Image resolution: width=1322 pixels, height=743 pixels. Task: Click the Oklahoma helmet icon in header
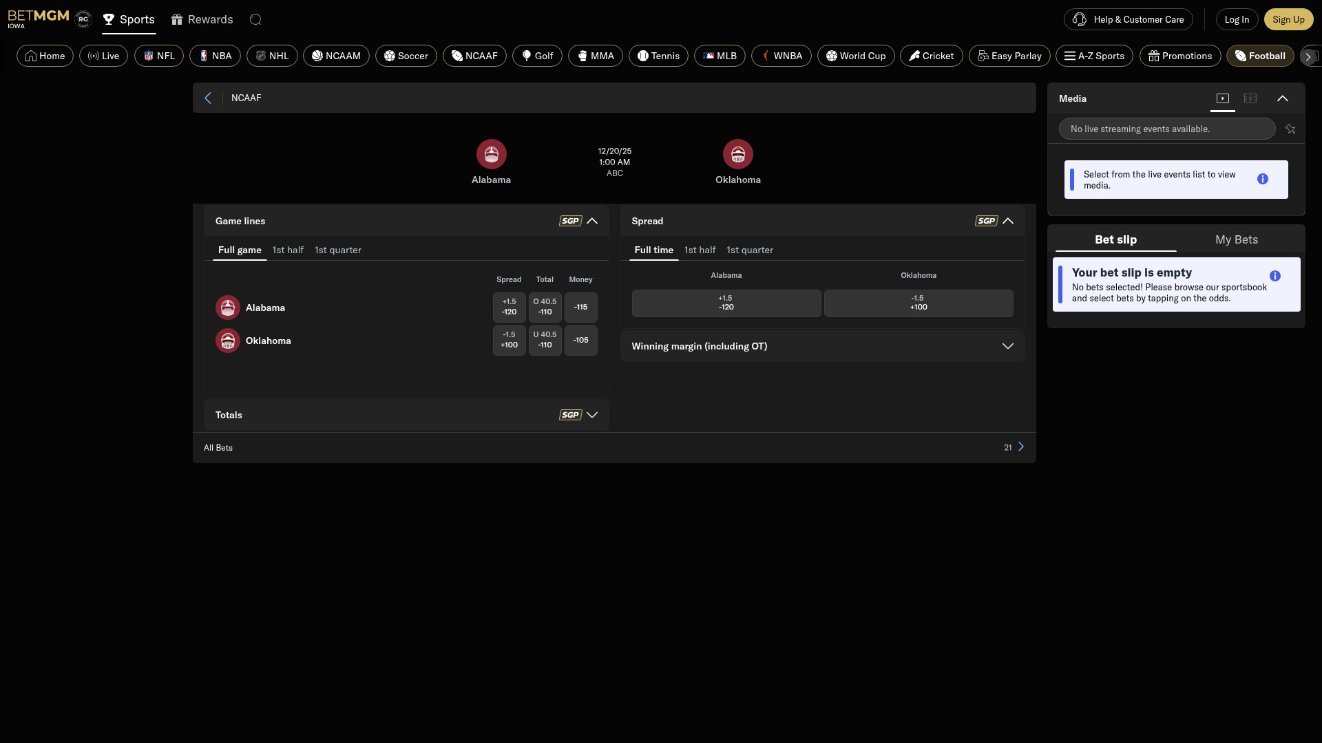(x=738, y=154)
